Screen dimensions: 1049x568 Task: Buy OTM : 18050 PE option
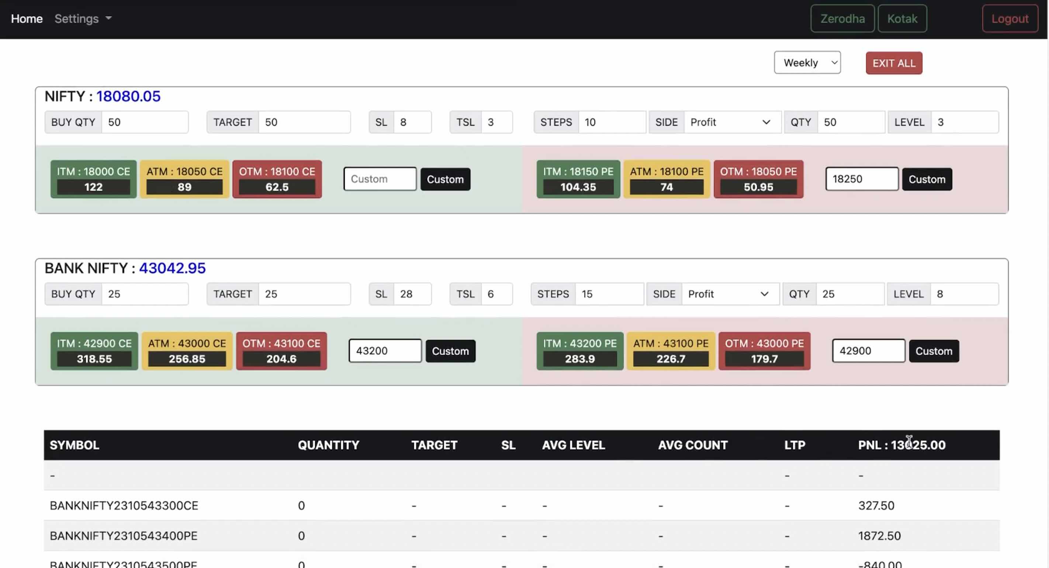point(758,179)
